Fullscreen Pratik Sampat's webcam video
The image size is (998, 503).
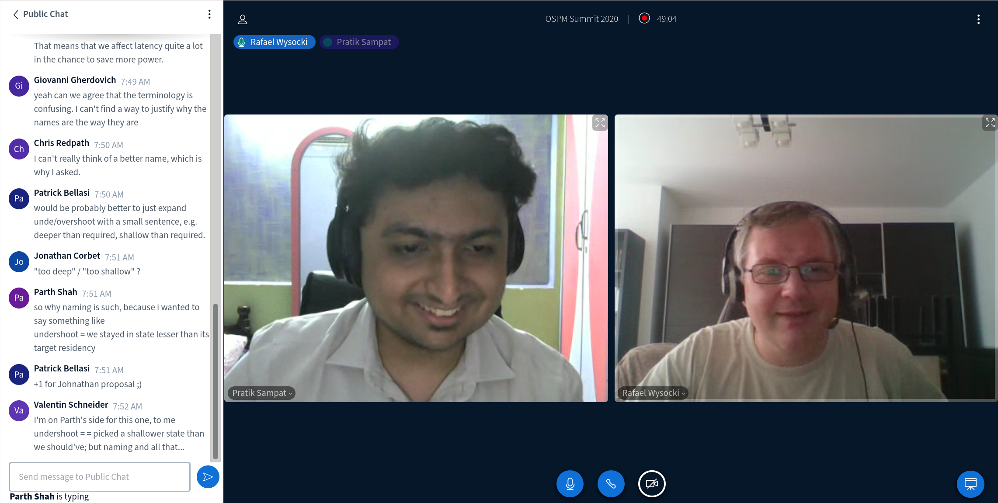coord(600,123)
